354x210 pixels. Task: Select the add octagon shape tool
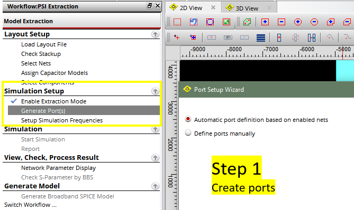[298, 22]
